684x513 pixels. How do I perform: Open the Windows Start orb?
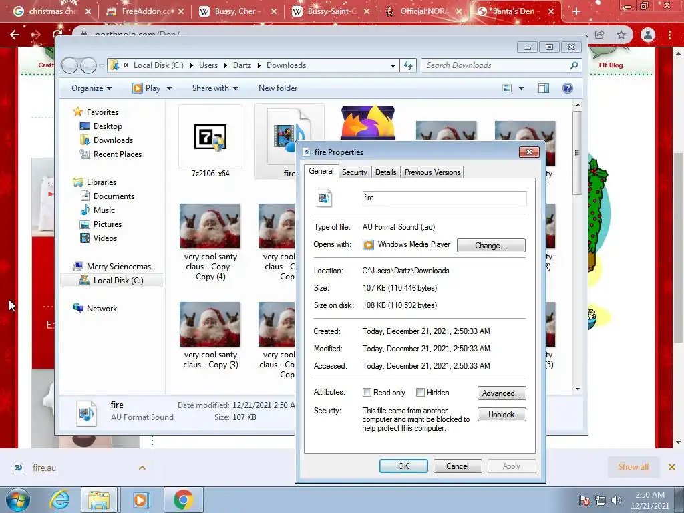click(18, 500)
